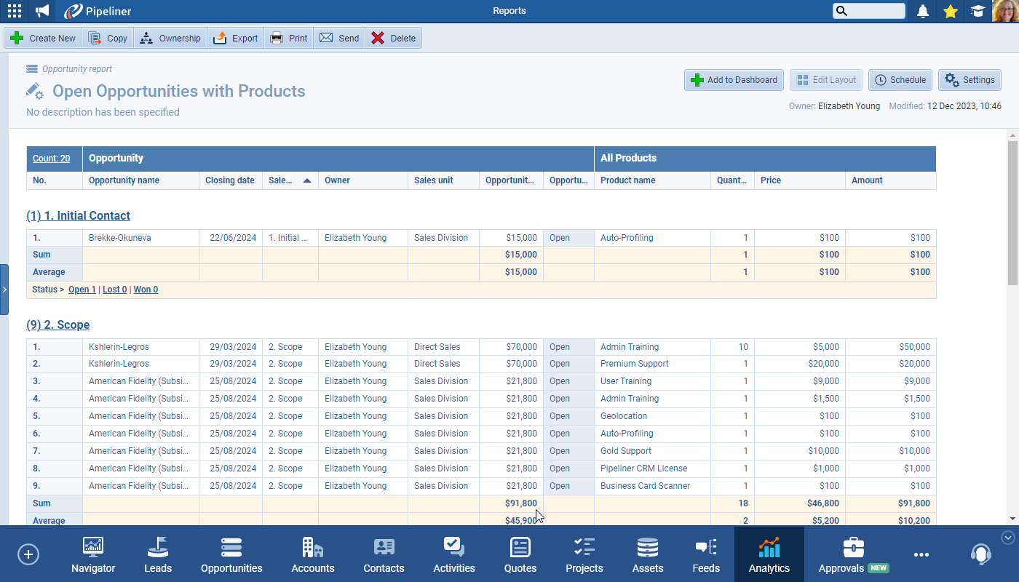This screenshot has height=582, width=1019.
Task: Open the three-dots more menu
Action: [x=921, y=554]
